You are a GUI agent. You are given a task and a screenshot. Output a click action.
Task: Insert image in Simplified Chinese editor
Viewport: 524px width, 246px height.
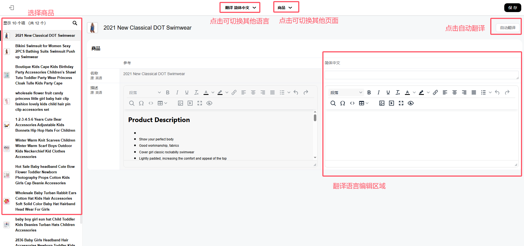click(x=382, y=103)
